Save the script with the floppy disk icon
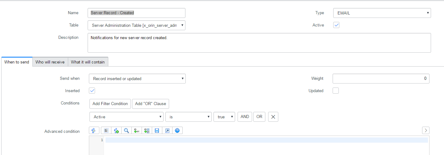 tap(157, 131)
